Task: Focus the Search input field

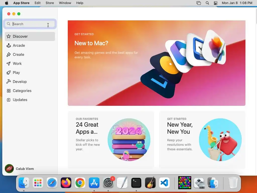Action: coord(30,24)
